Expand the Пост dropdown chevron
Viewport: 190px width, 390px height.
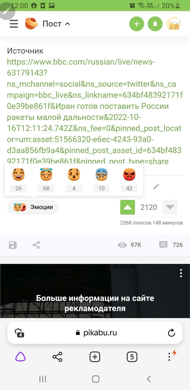68,24
